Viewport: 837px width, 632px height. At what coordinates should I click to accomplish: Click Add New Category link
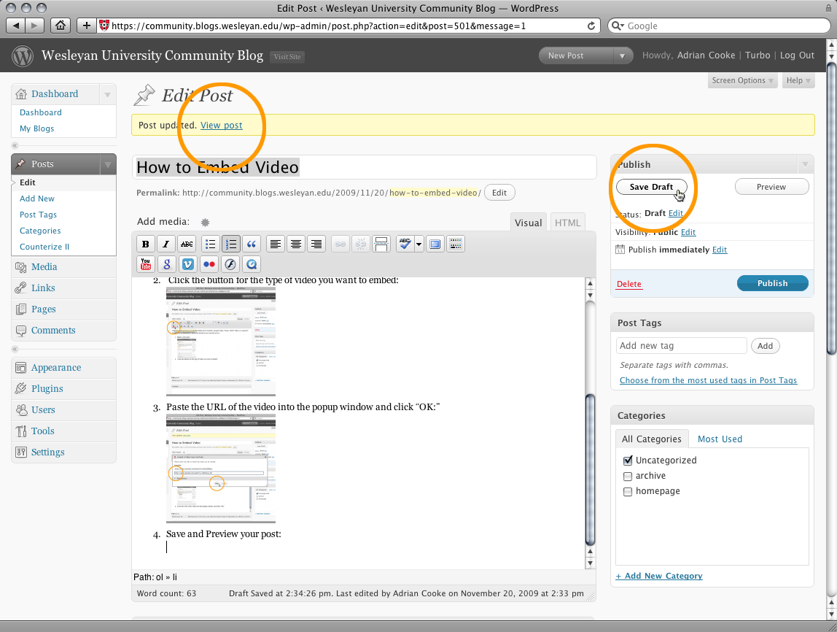click(658, 576)
